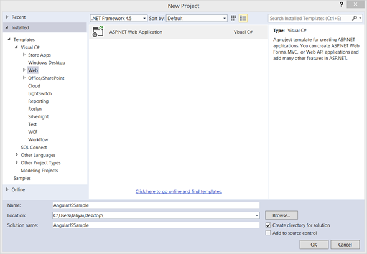Collapse the Installed section
The height and width of the screenshot is (254, 367).
7,27
